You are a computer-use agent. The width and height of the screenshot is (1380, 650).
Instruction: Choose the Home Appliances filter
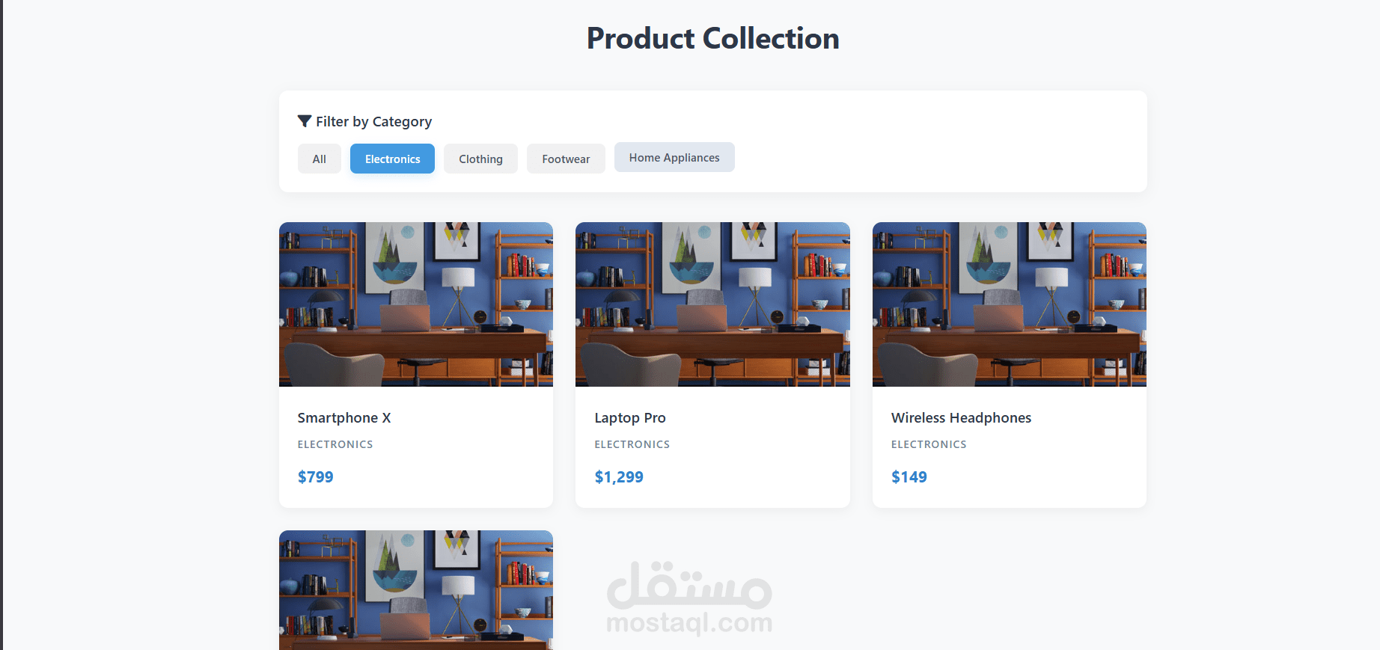pos(674,157)
